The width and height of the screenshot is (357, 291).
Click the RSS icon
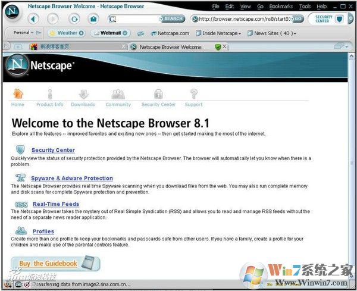(21, 204)
